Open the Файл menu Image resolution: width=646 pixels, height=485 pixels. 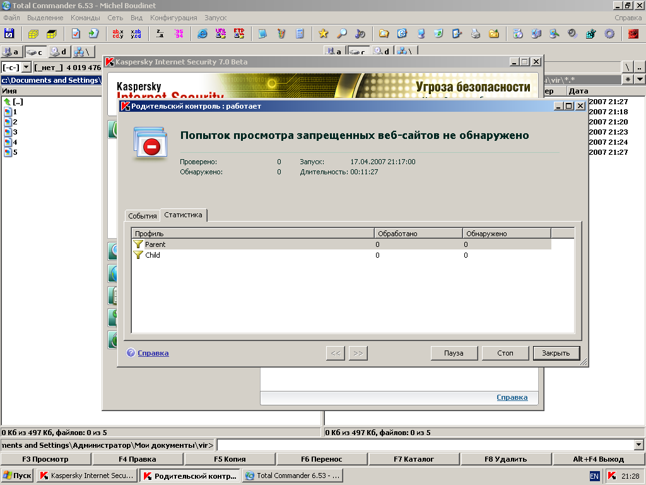tap(11, 18)
